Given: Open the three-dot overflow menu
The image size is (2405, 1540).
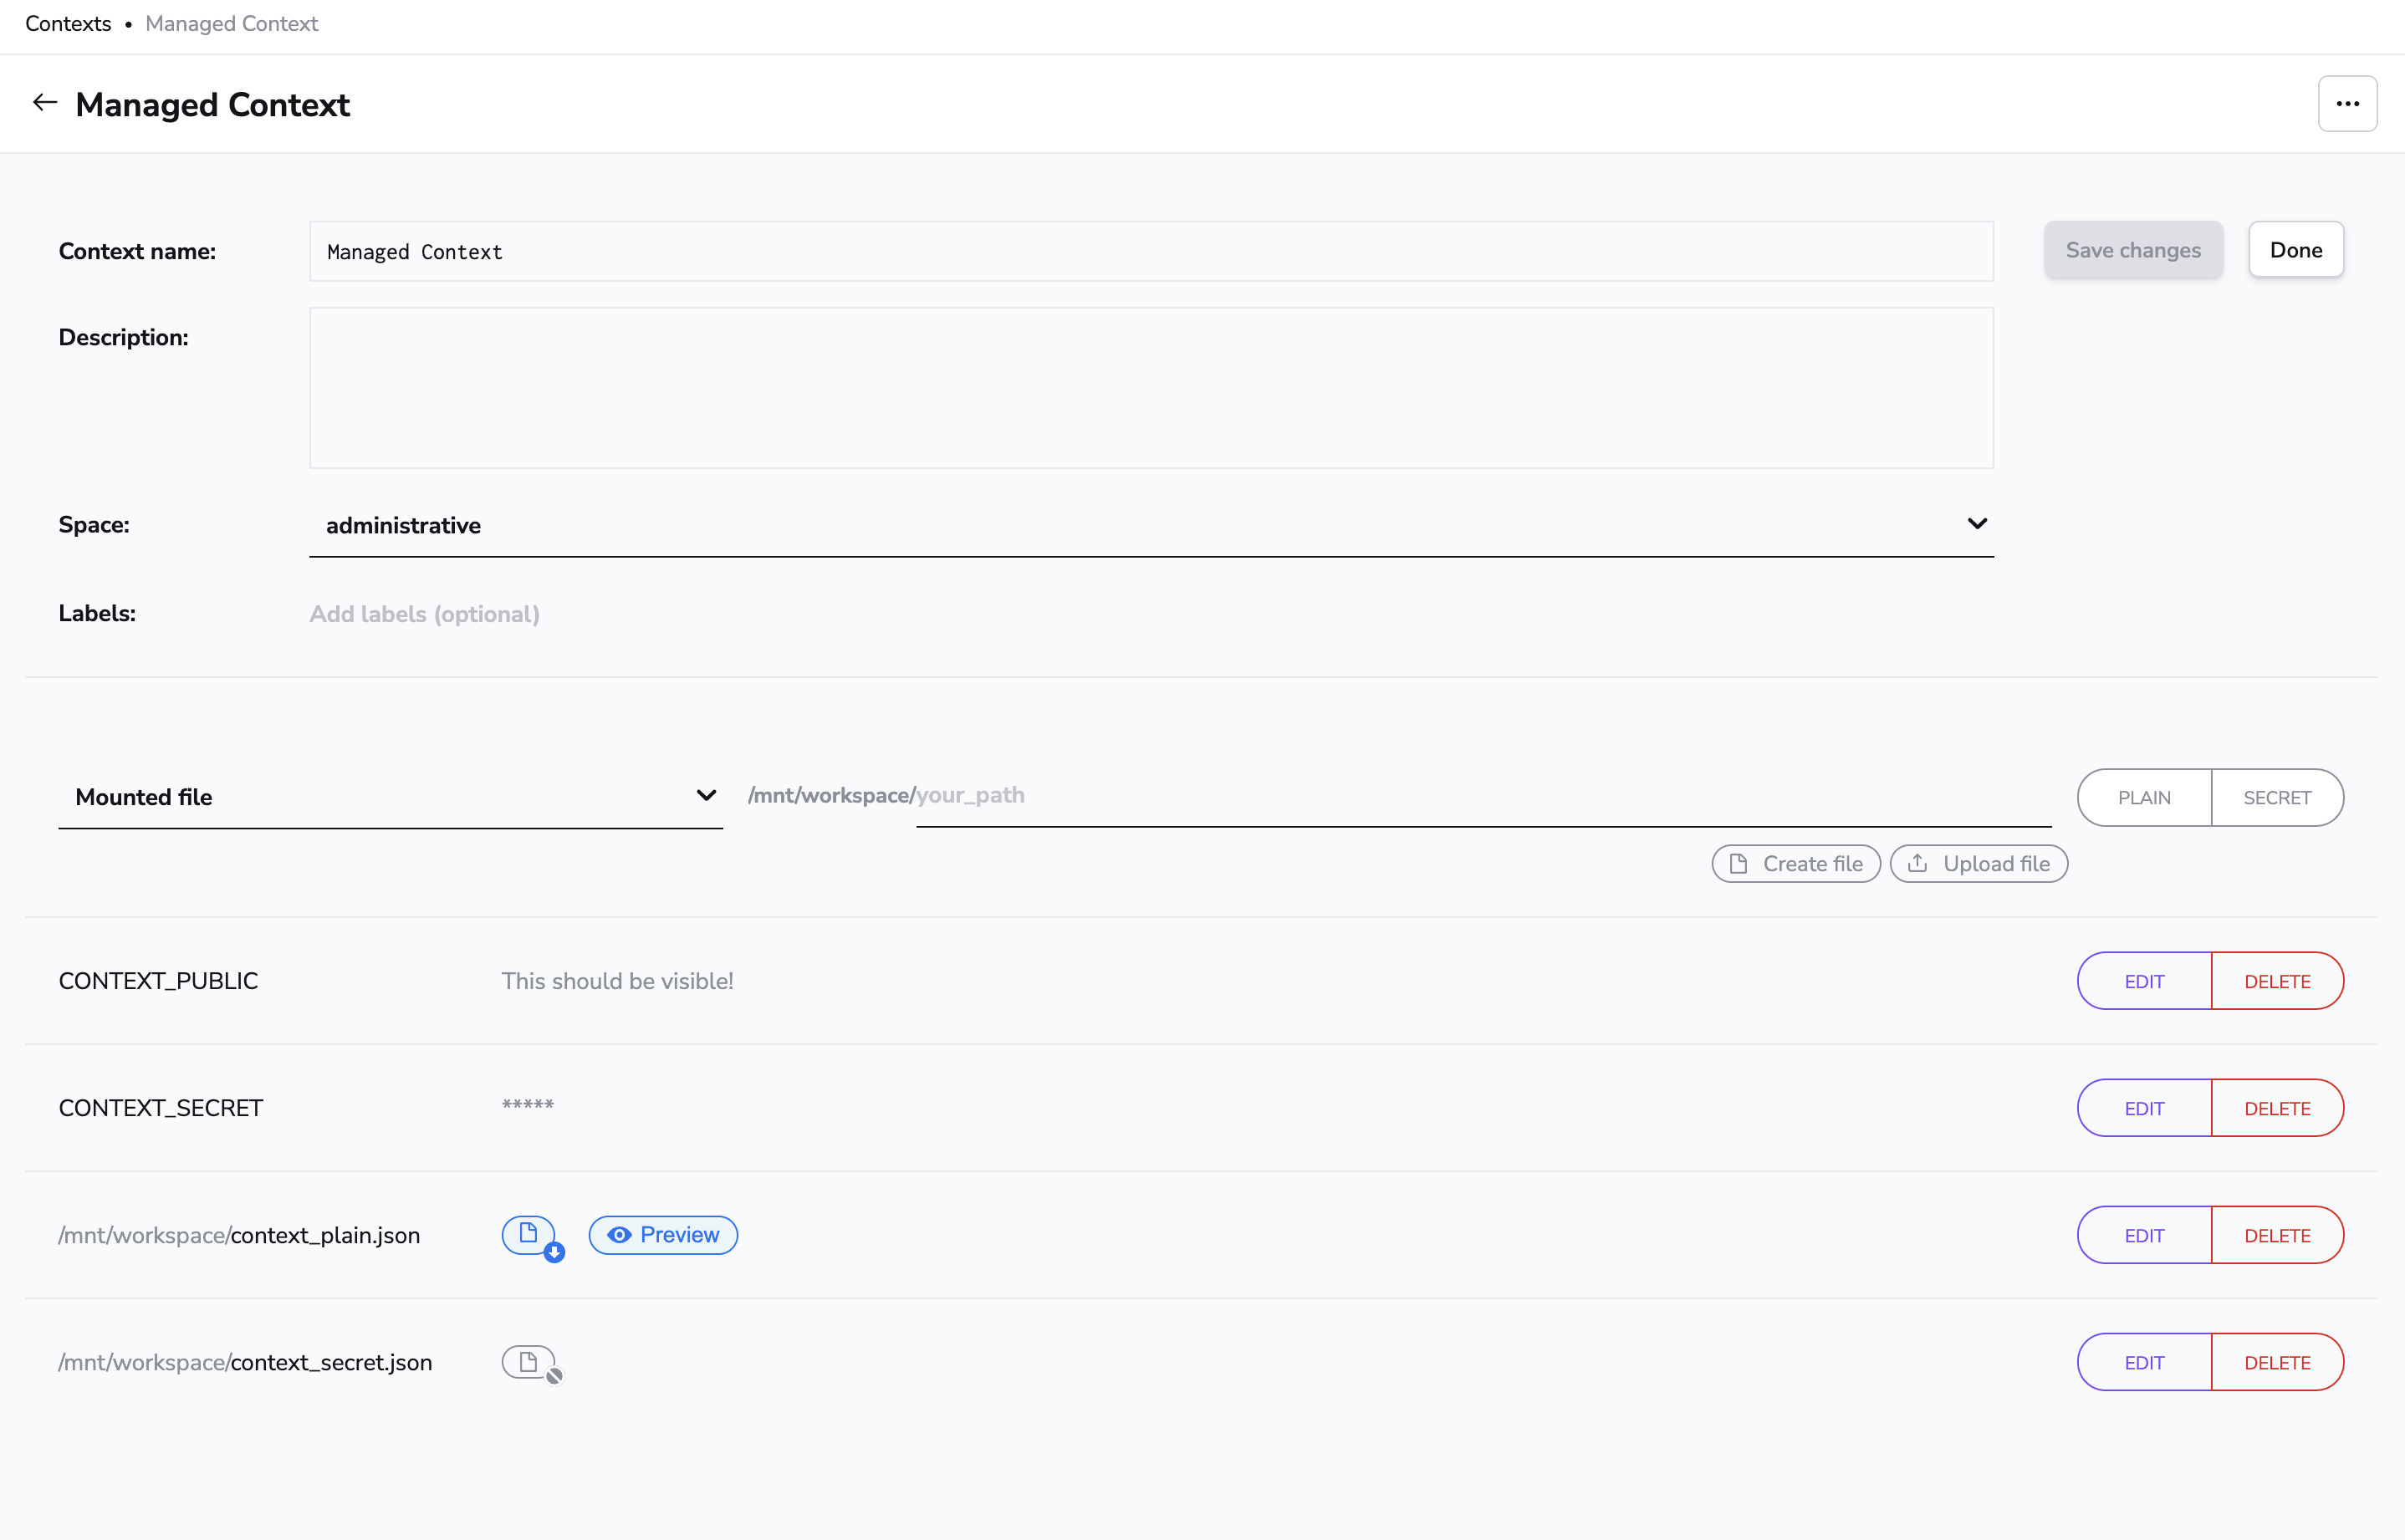Looking at the screenshot, I should coord(2347,103).
